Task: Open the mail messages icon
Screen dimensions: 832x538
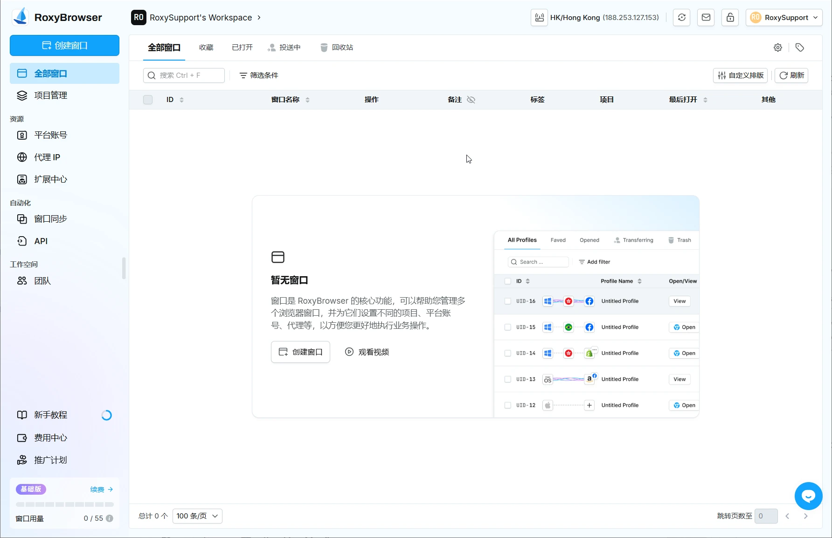Action: [706, 18]
